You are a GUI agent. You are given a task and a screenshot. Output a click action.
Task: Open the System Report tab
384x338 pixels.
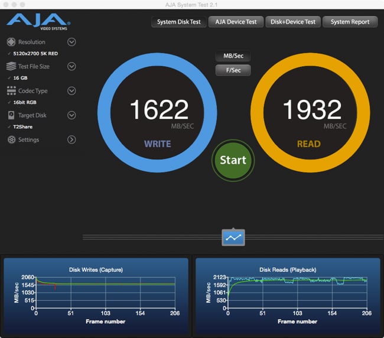point(350,22)
